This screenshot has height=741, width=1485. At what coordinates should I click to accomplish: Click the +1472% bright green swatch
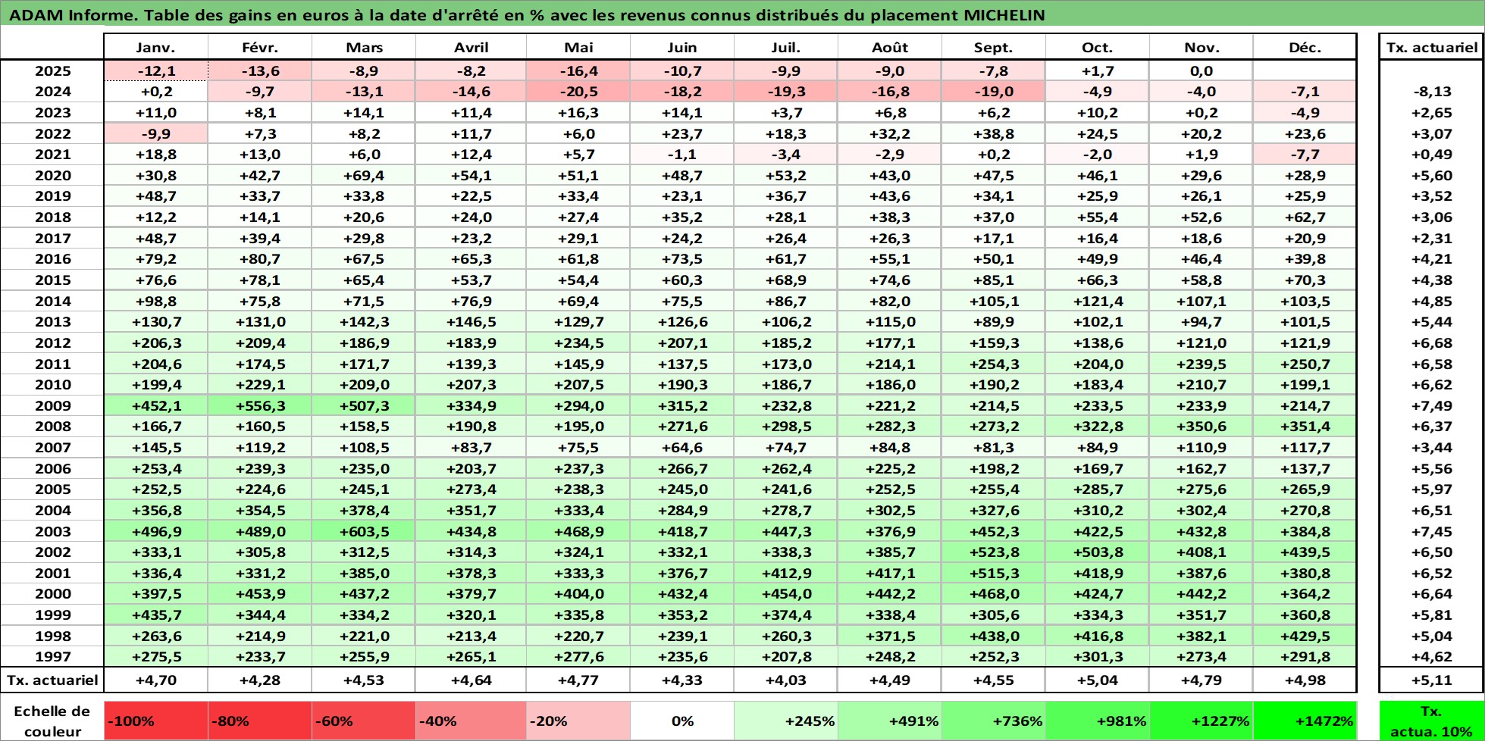tap(1305, 721)
